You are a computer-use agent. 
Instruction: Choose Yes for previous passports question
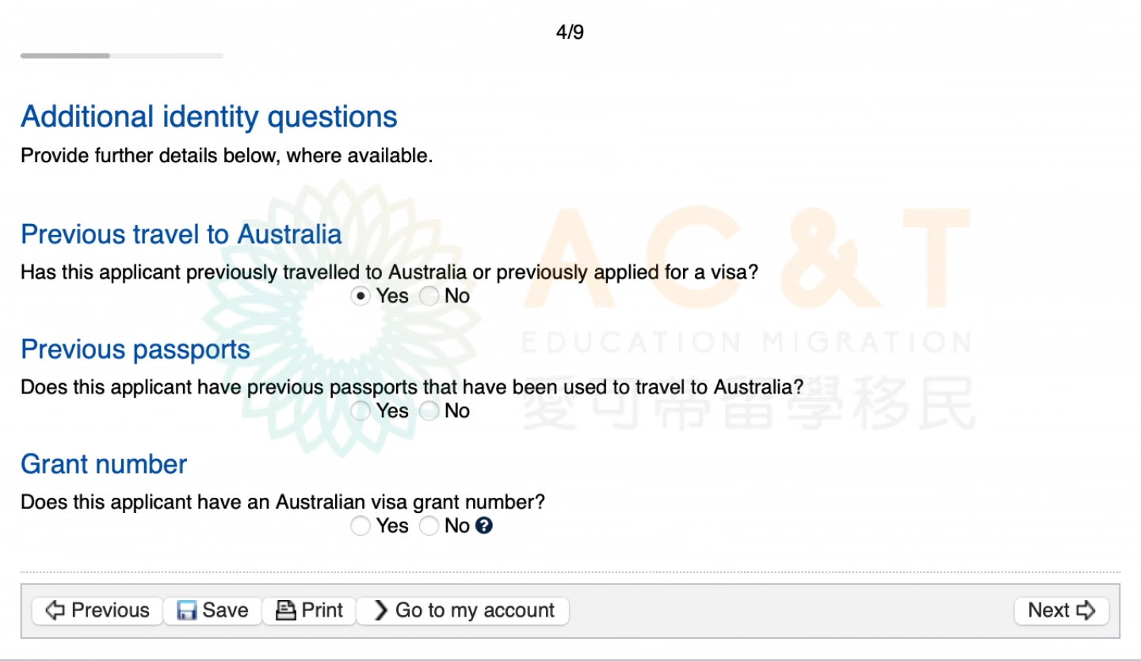361,411
